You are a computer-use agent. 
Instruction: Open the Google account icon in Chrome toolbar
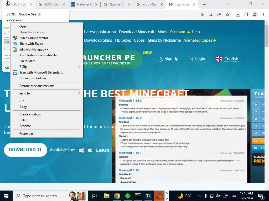pyautogui.click(x=202, y=15)
